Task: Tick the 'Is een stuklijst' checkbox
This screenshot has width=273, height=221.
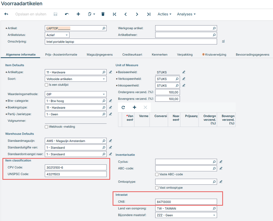Action: (46, 85)
